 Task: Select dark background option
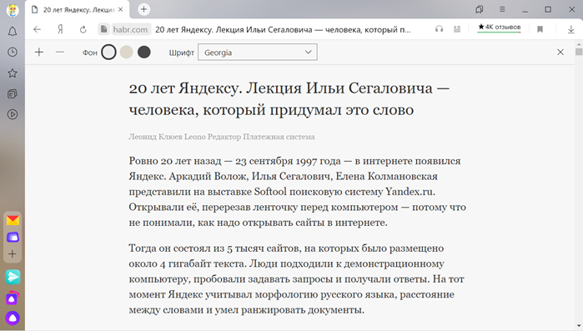pos(144,53)
